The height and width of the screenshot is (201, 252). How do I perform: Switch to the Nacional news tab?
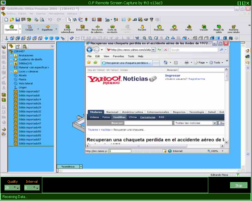click(112, 112)
